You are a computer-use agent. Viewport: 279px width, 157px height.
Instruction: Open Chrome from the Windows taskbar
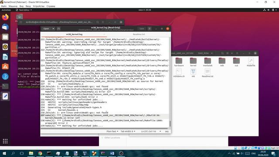coord(40,153)
